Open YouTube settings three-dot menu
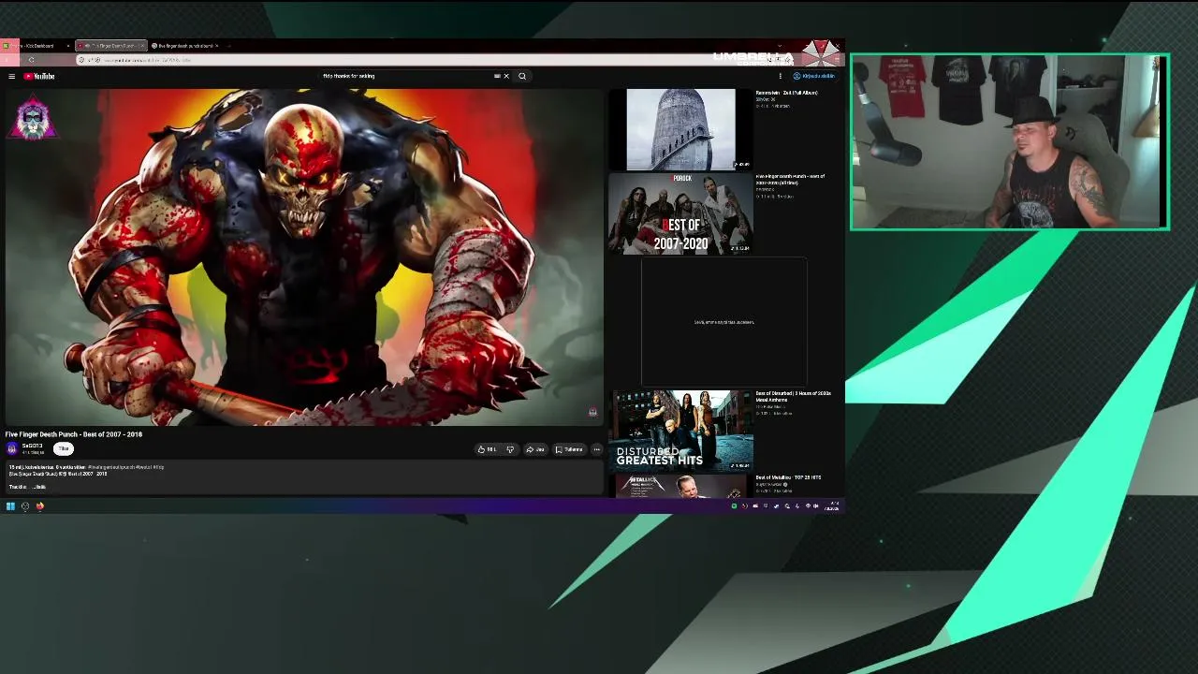The width and height of the screenshot is (1198, 674). tap(780, 77)
